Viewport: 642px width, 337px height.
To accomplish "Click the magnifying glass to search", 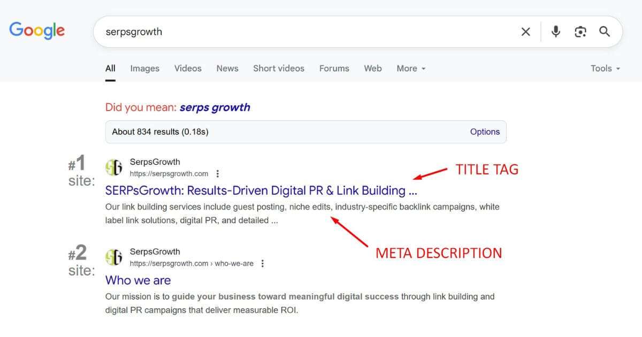I will tap(605, 32).
